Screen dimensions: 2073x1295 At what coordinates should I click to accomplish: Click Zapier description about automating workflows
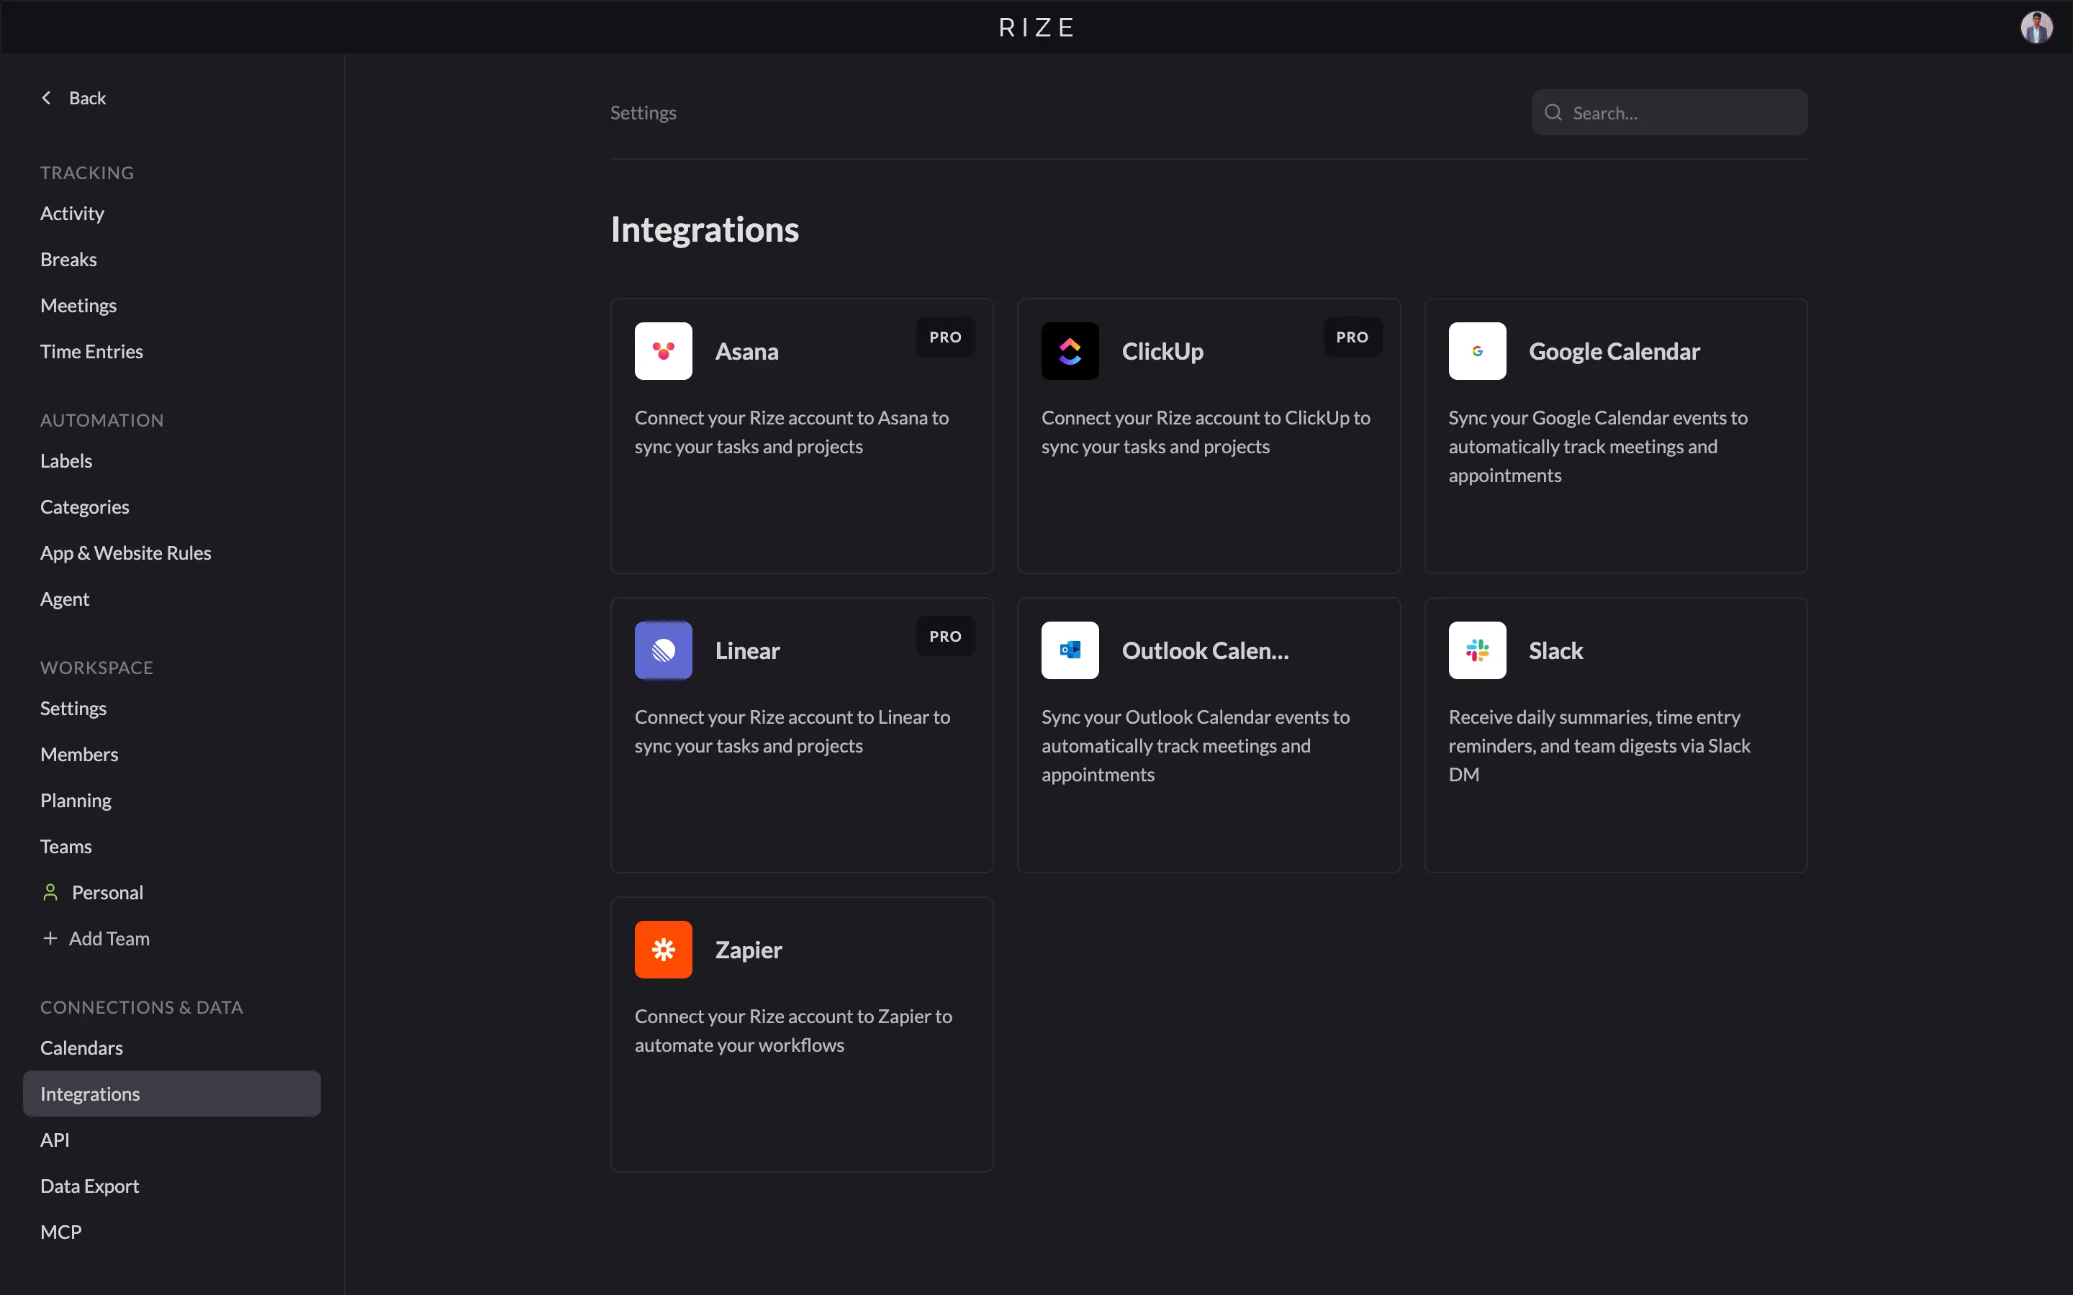(793, 1030)
